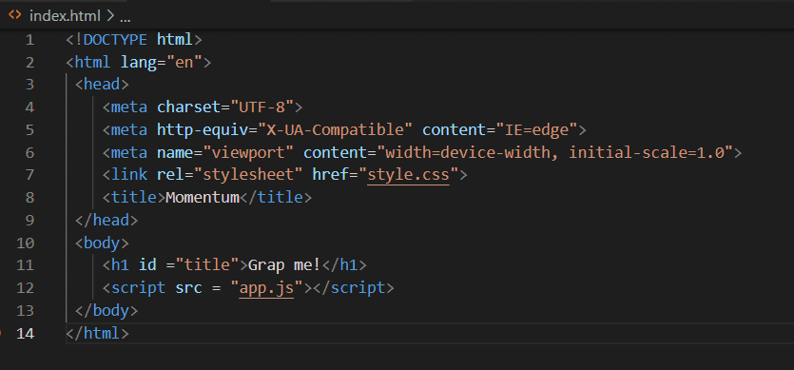This screenshot has height=370, width=794.
Task: Select index.html in the breadcrumb
Action: (66, 16)
